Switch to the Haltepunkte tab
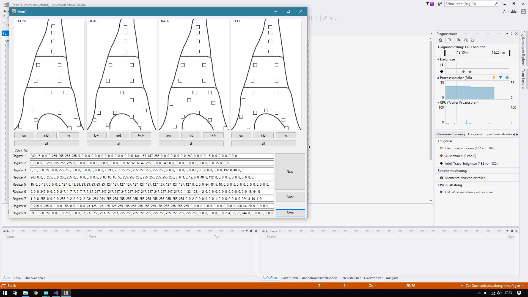 [x=290, y=278]
